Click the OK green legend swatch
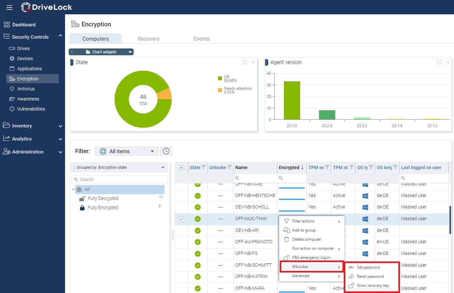The width and height of the screenshot is (454, 293). click(220, 78)
